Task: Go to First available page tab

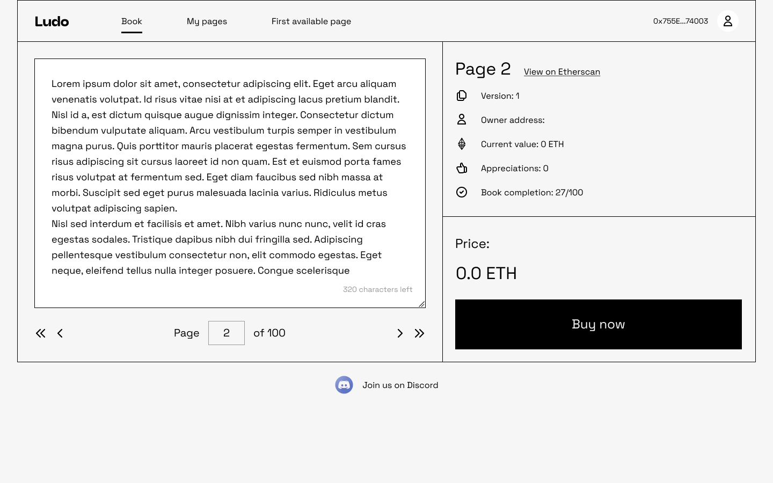Action: [x=311, y=21]
